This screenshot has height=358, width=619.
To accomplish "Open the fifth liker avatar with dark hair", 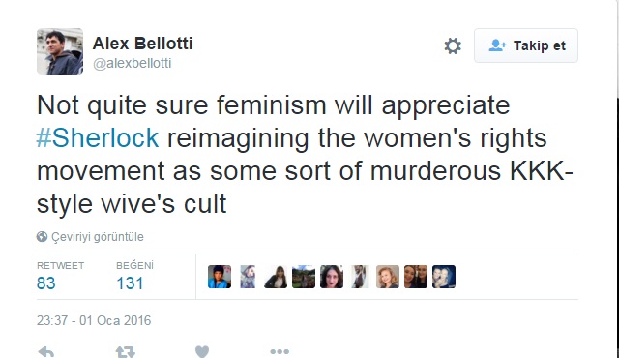I will [332, 277].
